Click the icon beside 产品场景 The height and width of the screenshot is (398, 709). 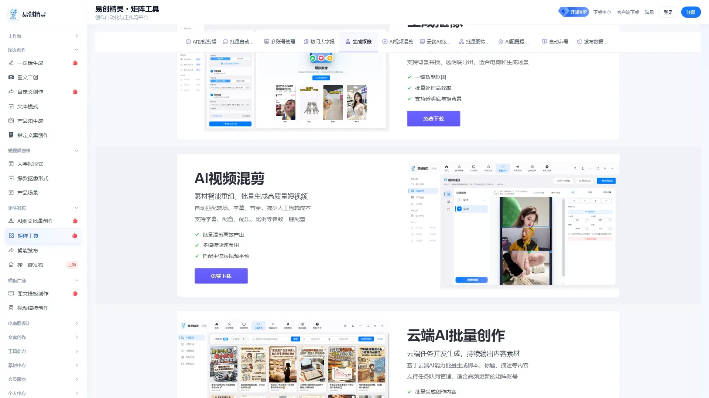11,193
